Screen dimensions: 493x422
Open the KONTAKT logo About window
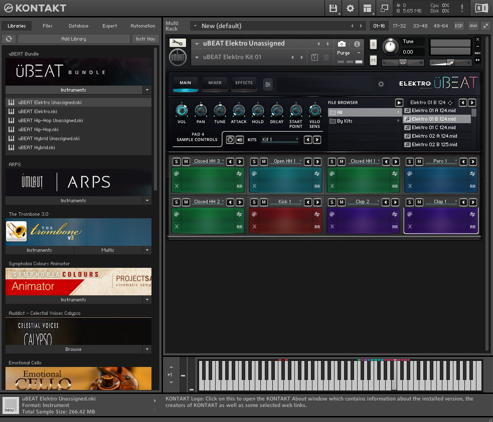click(x=35, y=8)
